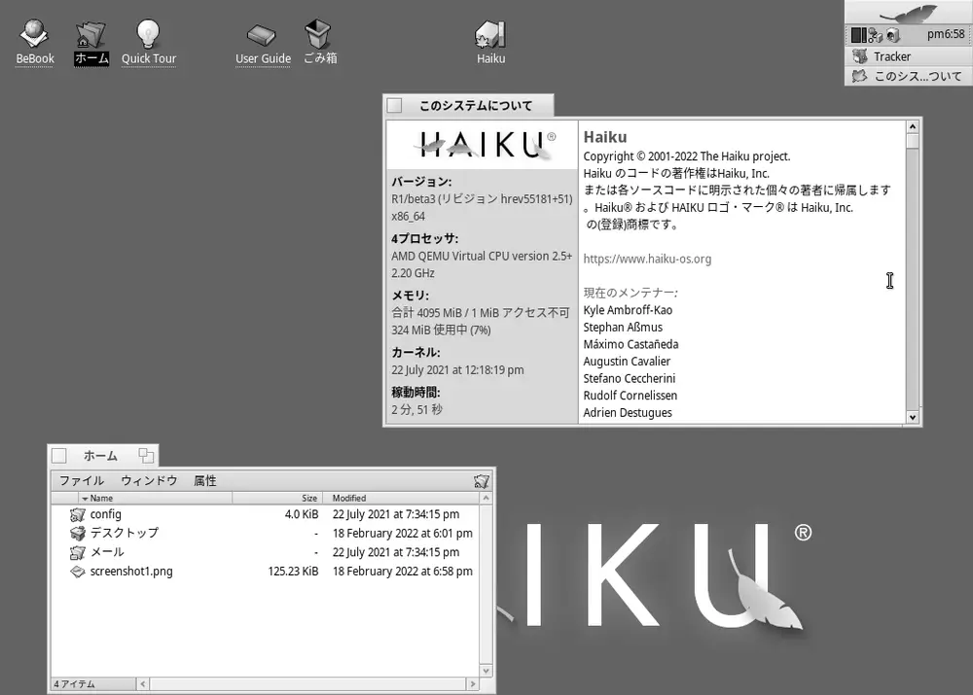Click the 18 February 2022 at 6:58 pm date

[403, 572]
